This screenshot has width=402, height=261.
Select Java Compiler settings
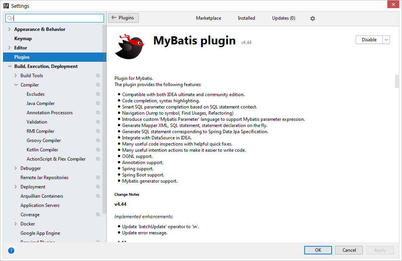click(41, 103)
